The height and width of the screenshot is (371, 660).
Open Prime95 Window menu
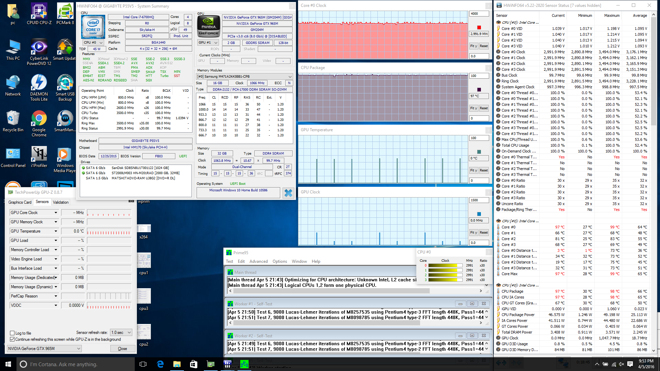[x=299, y=261]
